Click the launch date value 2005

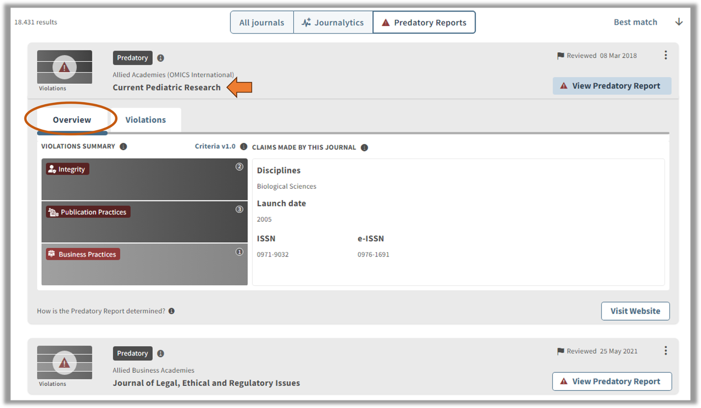pos(264,219)
